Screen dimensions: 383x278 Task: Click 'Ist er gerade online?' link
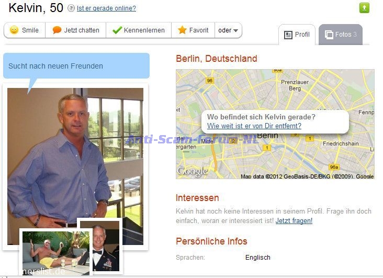click(x=106, y=8)
